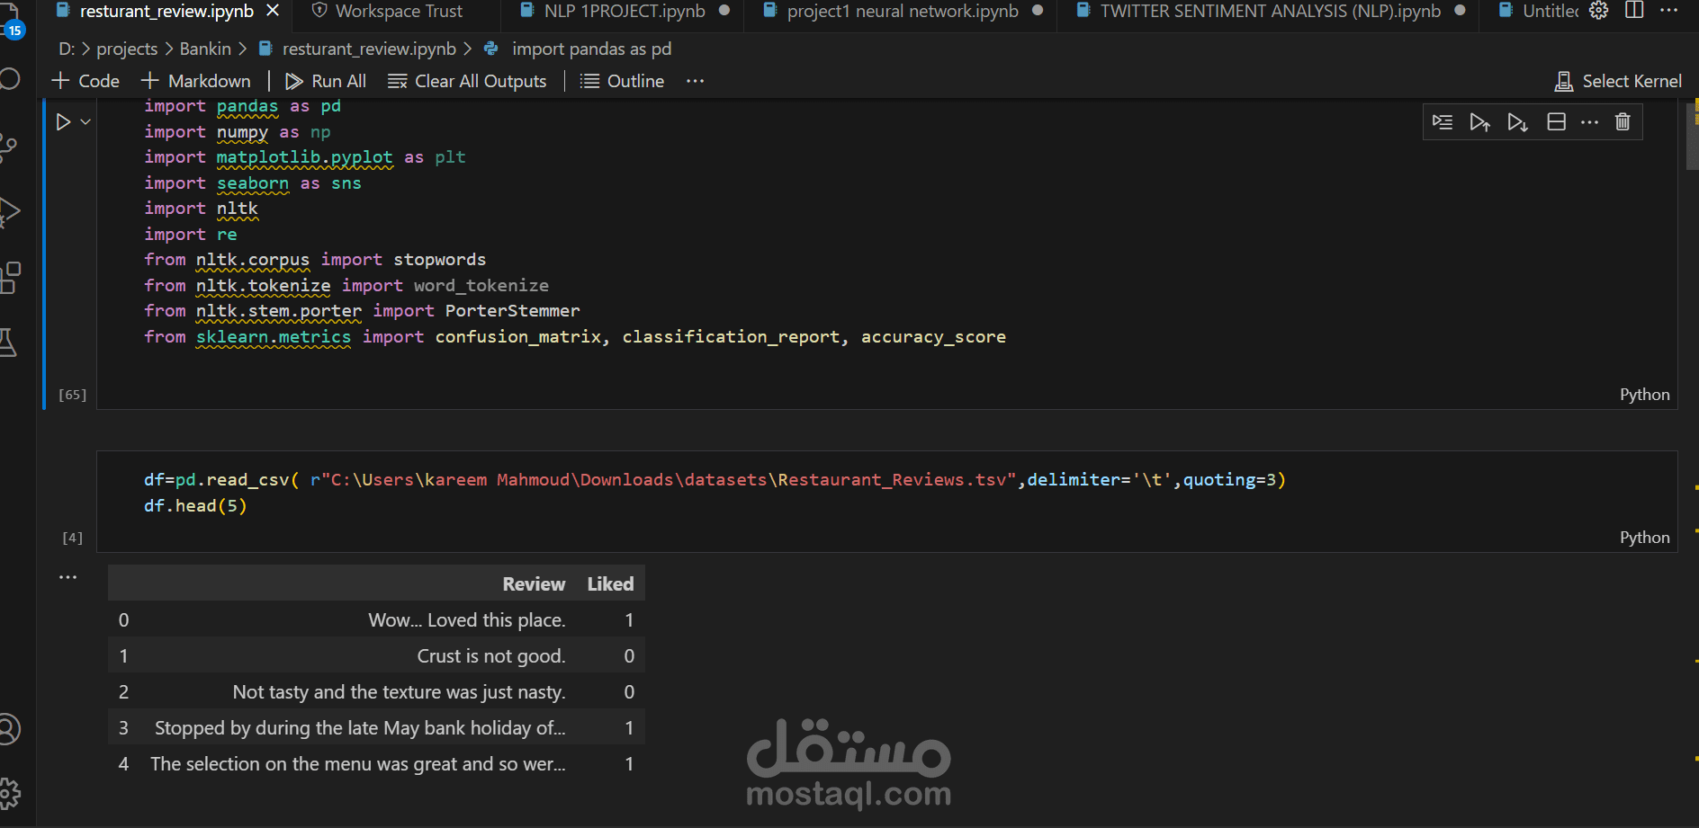Clear All Outputs of the notebook
Image resolution: width=1699 pixels, height=828 pixels.
(x=467, y=81)
